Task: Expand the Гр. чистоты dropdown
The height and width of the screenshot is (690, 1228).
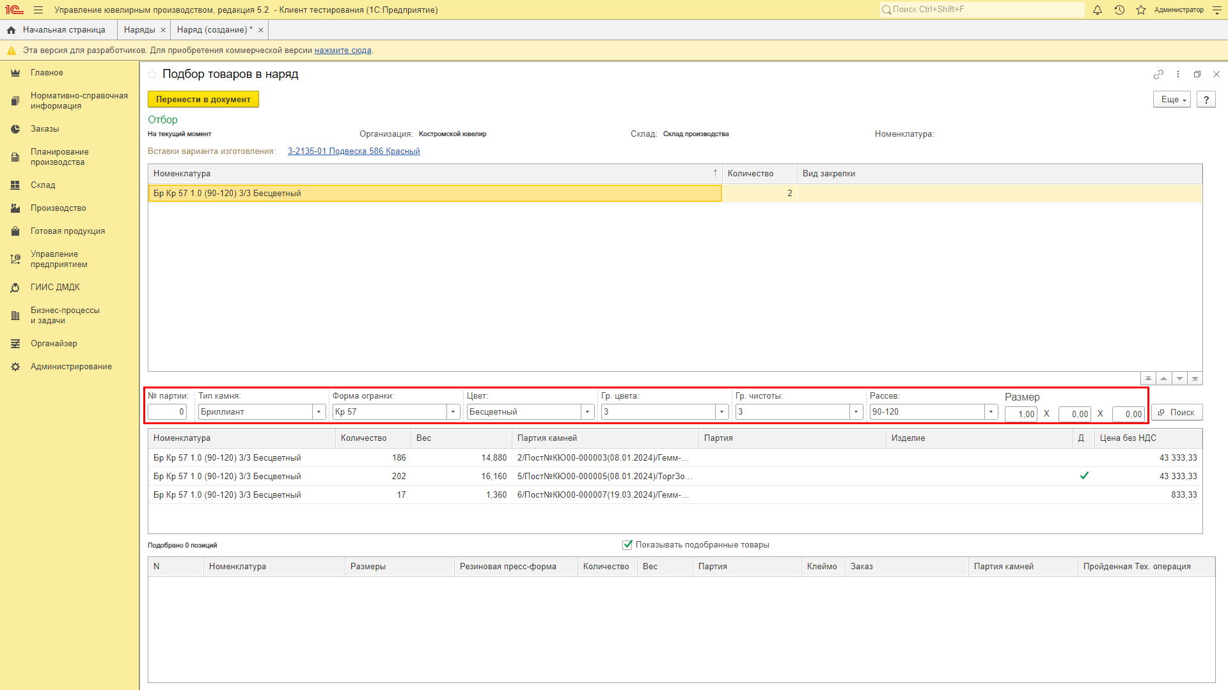Action: pyautogui.click(x=856, y=412)
